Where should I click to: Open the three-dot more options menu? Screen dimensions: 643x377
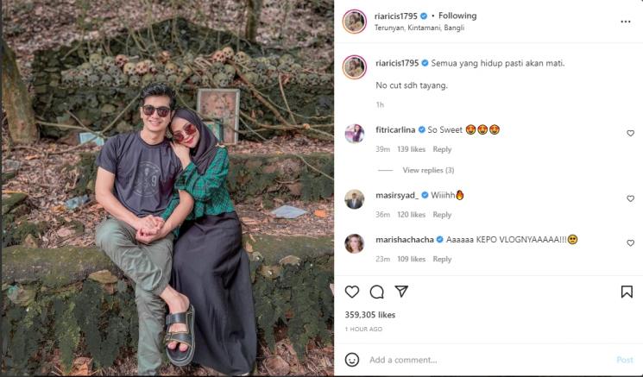(626, 22)
